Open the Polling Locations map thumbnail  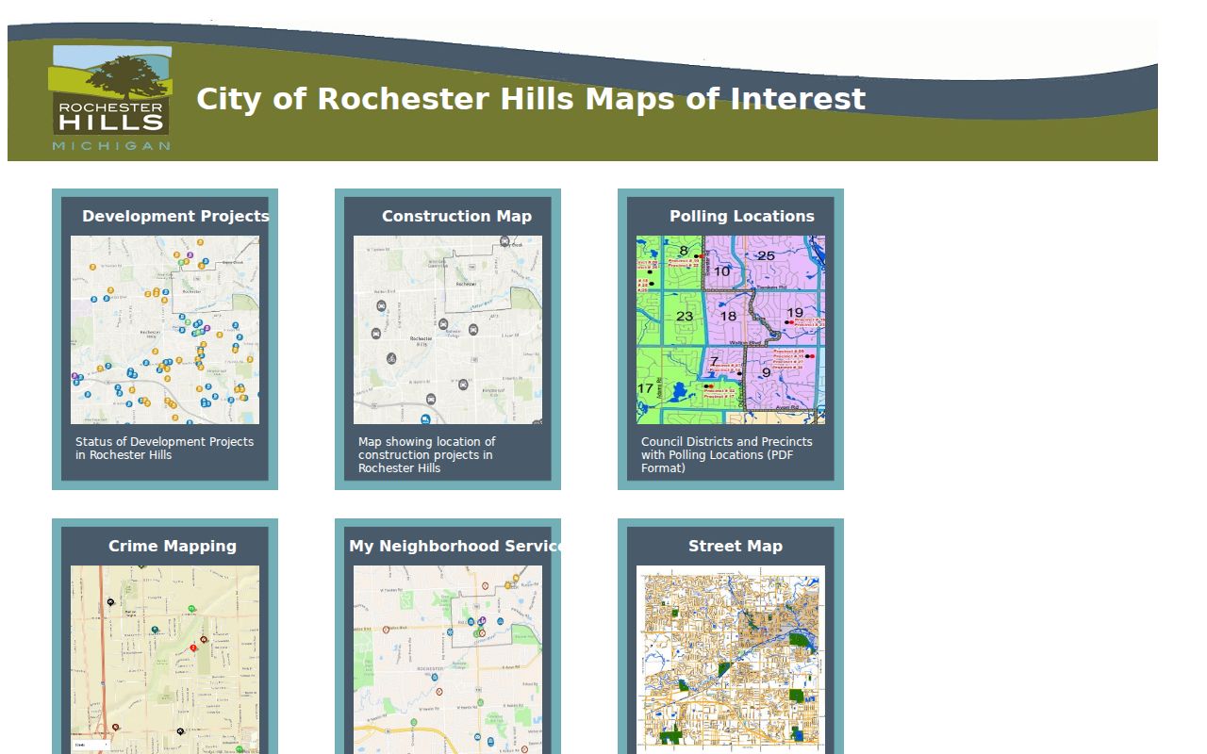[731, 330]
